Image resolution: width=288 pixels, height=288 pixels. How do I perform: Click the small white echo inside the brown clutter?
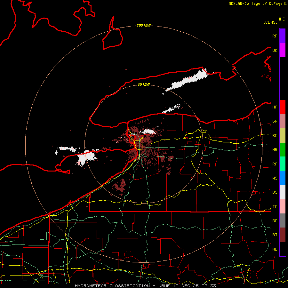tap(149, 132)
